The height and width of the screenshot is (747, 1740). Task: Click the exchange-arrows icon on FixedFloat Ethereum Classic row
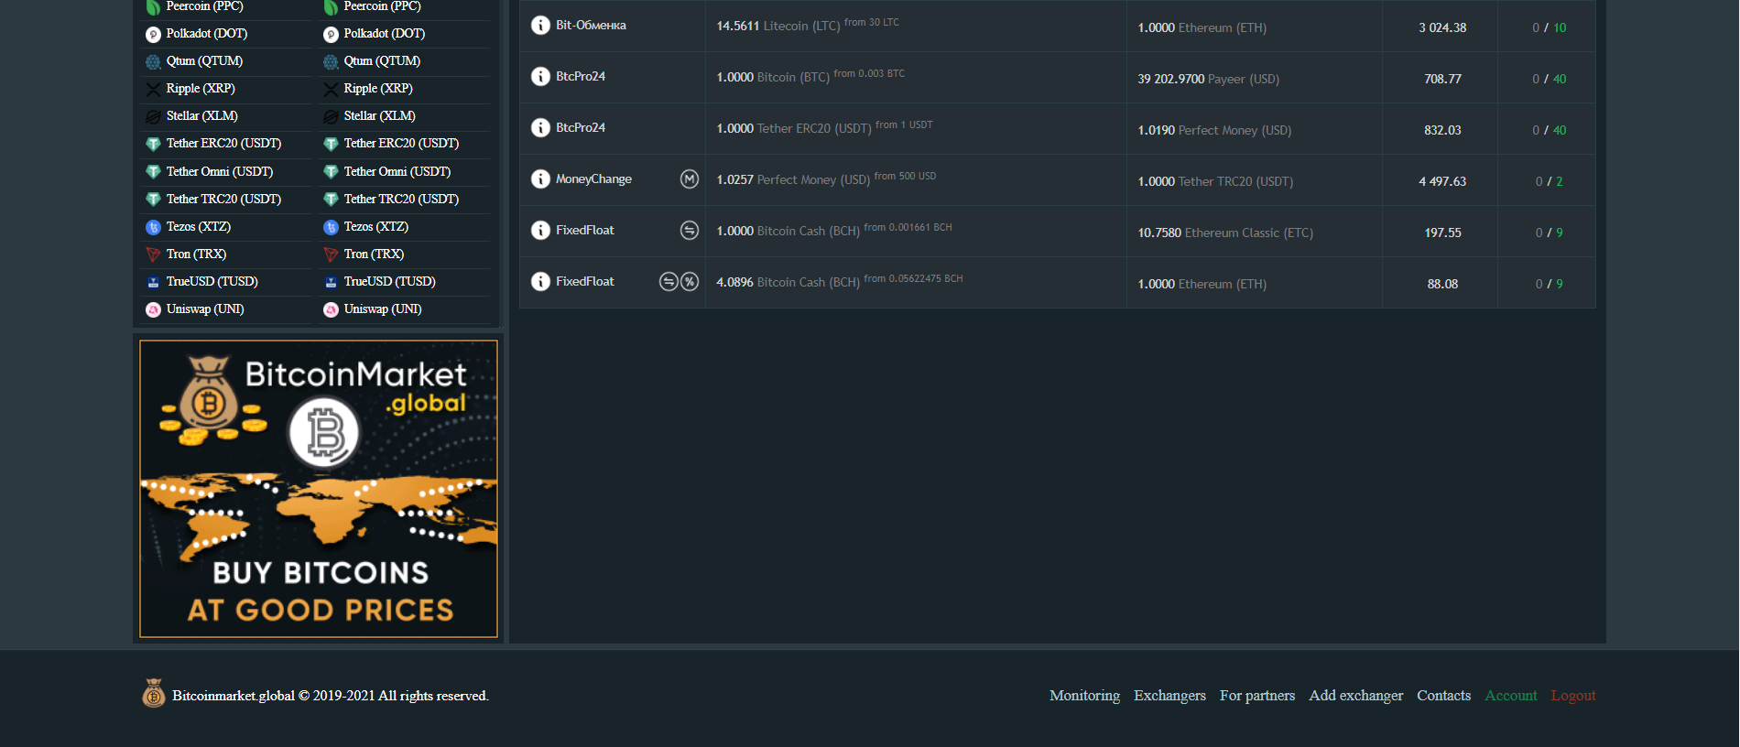[690, 230]
